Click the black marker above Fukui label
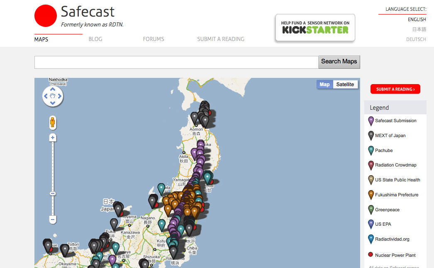The width and height of the screenshot is (434, 268). click(114, 224)
